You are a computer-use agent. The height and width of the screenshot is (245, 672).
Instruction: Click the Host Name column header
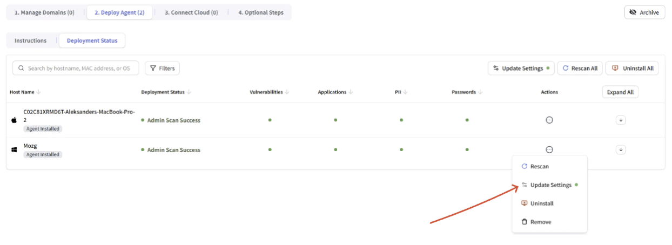tap(22, 92)
